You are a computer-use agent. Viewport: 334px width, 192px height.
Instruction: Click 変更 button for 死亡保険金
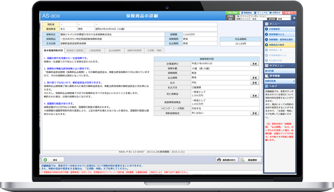[254, 96]
